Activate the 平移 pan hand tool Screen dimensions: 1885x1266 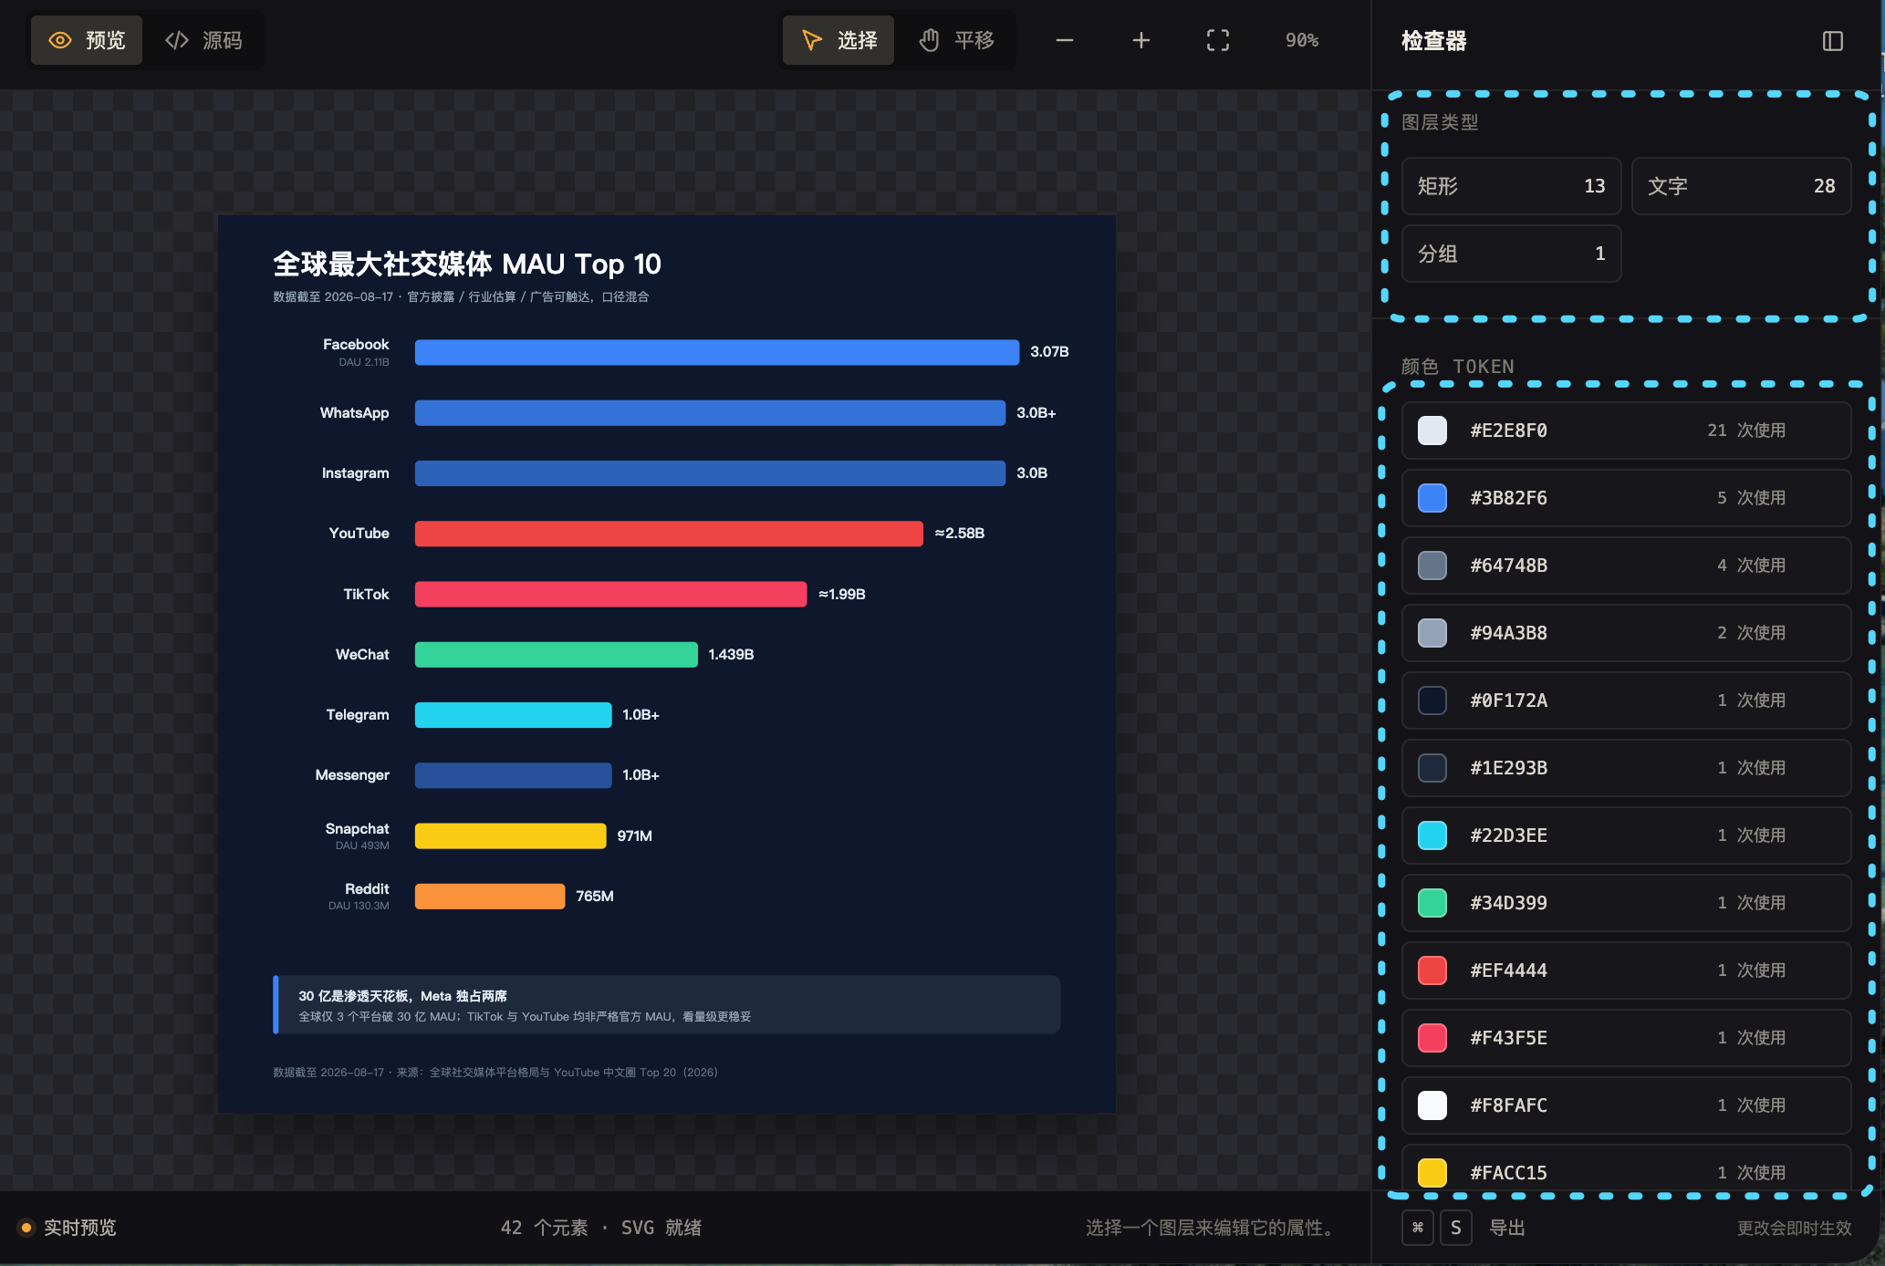[x=955, y=40]
